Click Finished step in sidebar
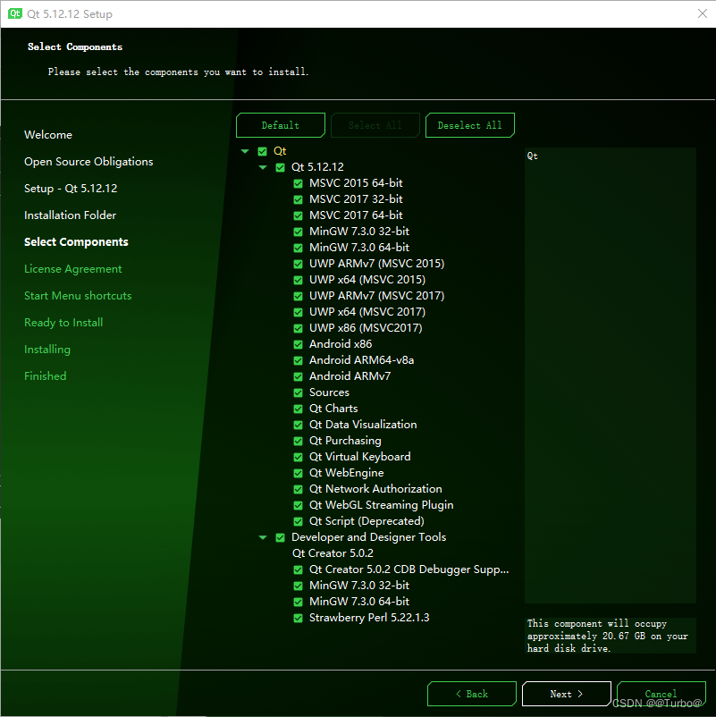This screenshot has height=717, width=716. point(46,376)
